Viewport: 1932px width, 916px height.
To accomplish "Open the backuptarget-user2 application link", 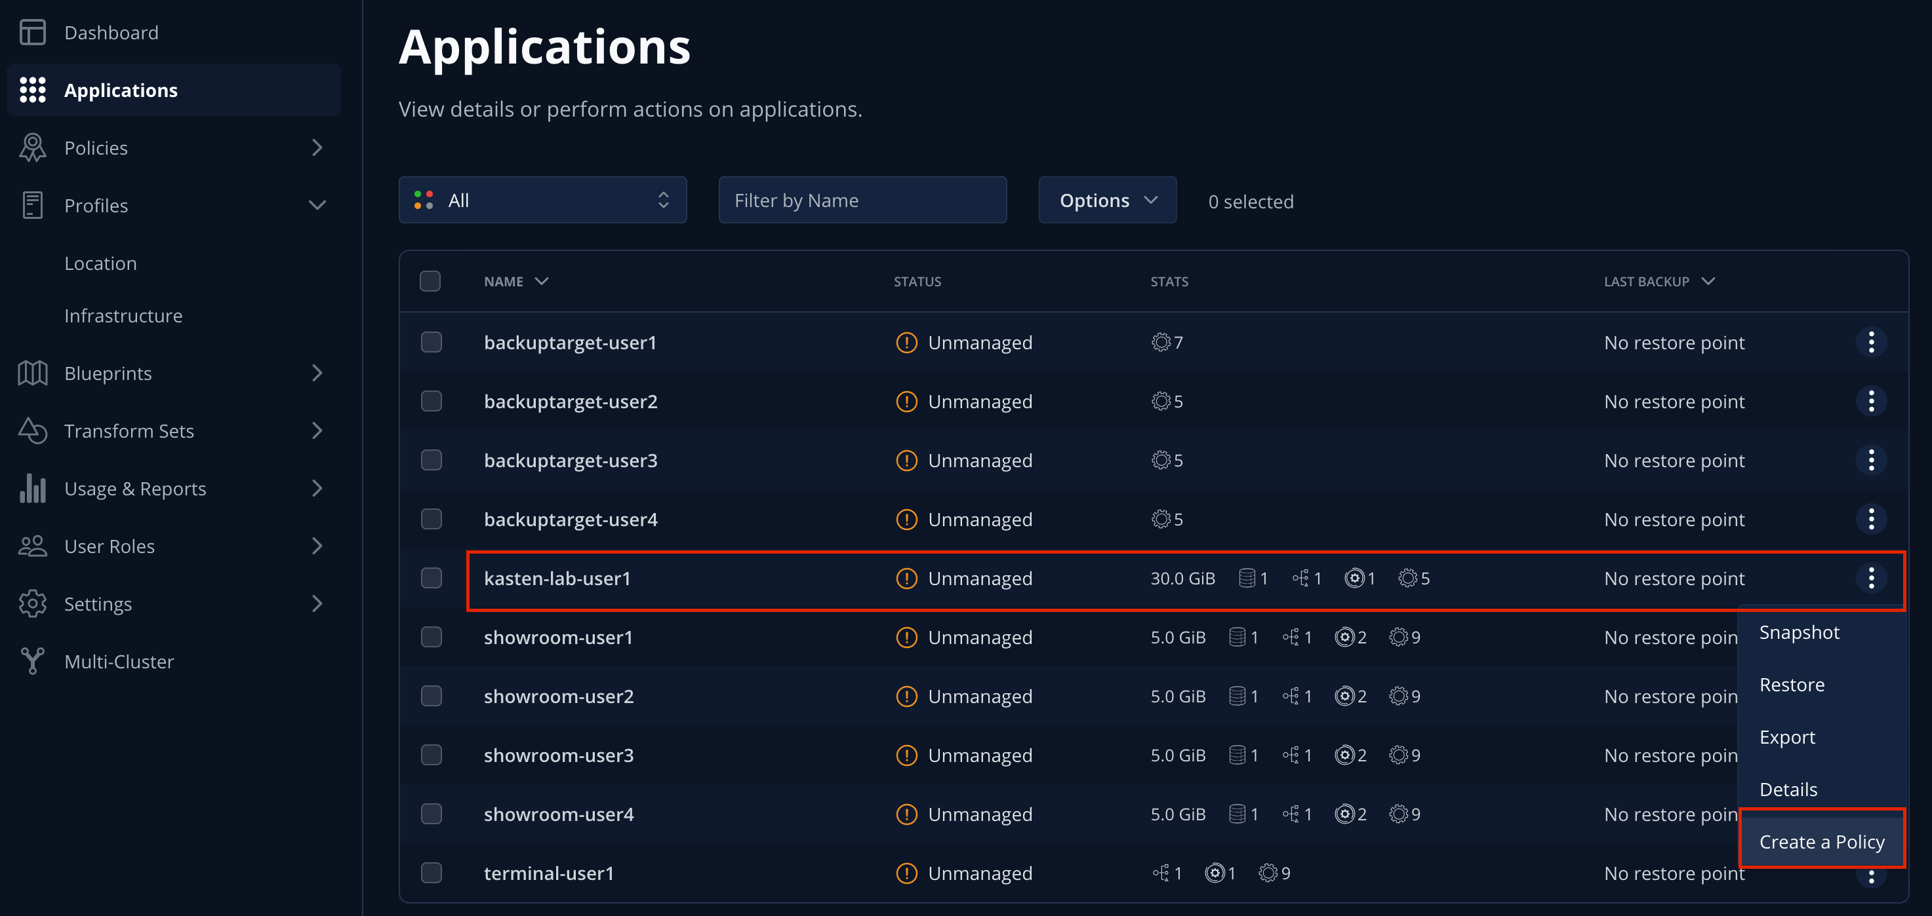I will (x=570, y=401).
